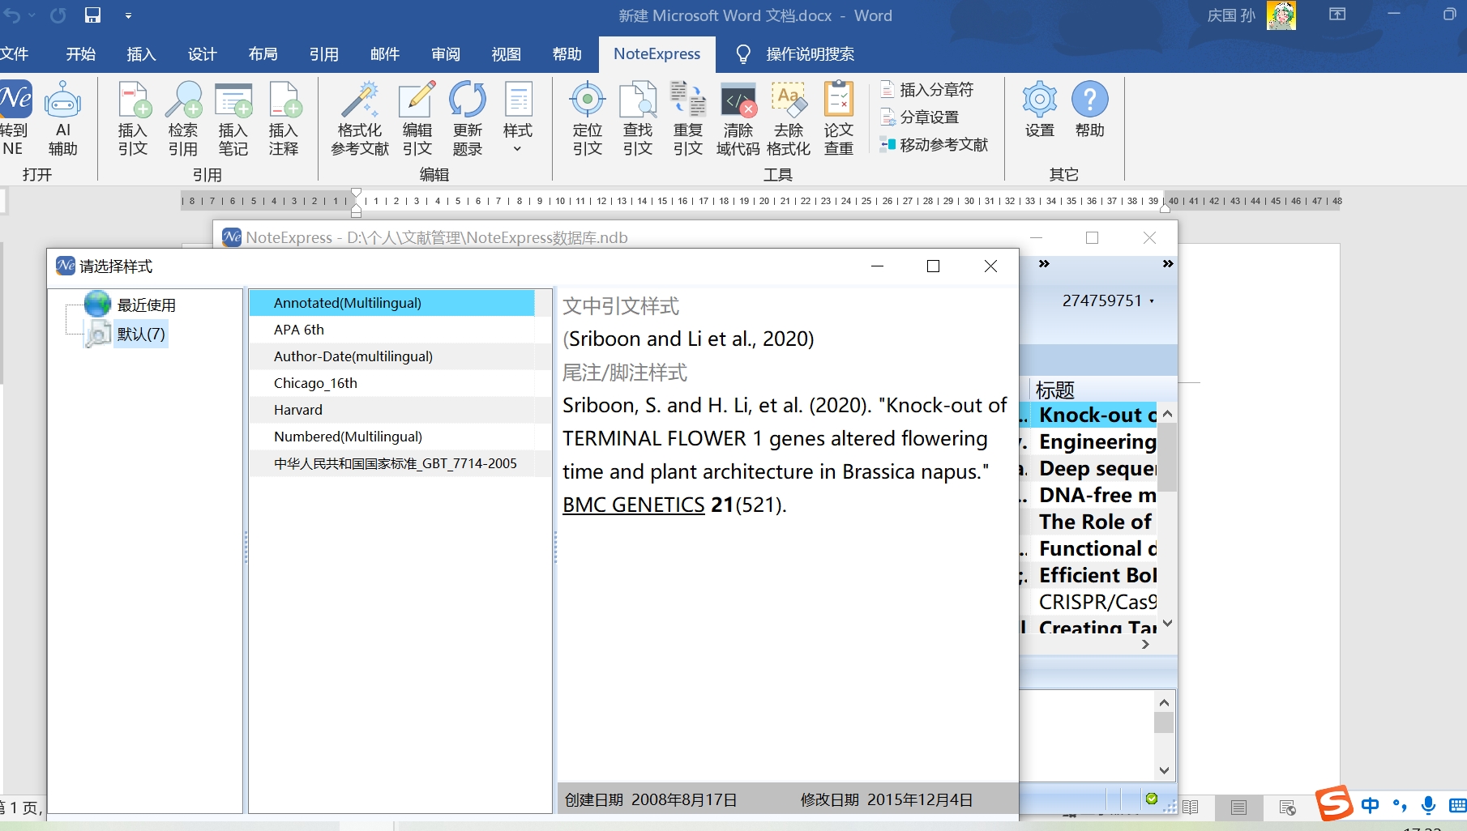
Task: Click 清除域代码 icon
Action: point(738,118)
